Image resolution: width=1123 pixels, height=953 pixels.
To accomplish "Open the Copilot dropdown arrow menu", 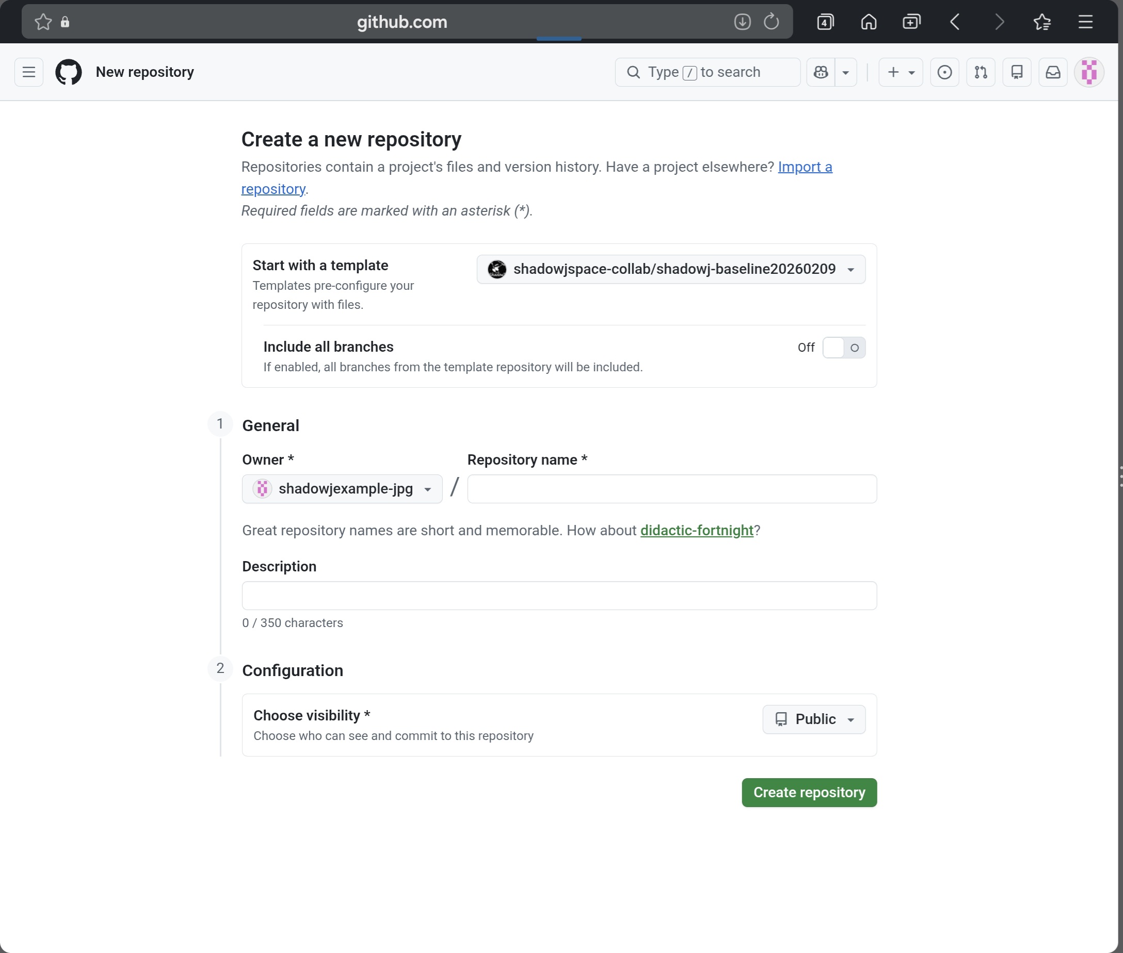I will (x=846, y=72).
